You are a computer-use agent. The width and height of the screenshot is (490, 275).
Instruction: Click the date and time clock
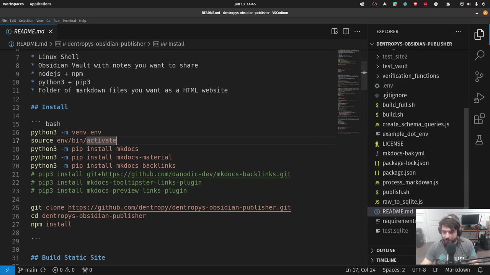[245, 4]
